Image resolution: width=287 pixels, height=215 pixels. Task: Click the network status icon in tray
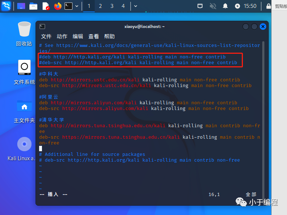(x=200, y=6)
